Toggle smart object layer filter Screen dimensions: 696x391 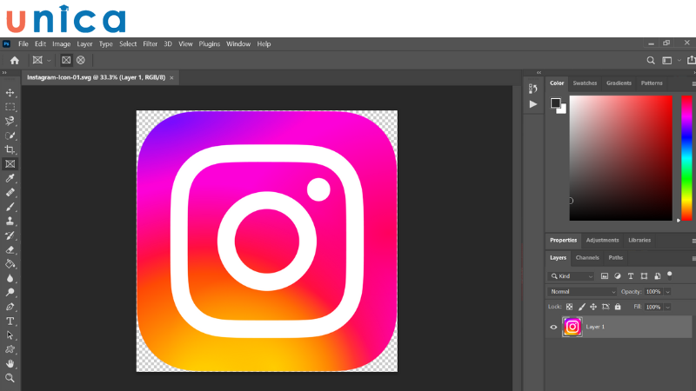point(658,276)
